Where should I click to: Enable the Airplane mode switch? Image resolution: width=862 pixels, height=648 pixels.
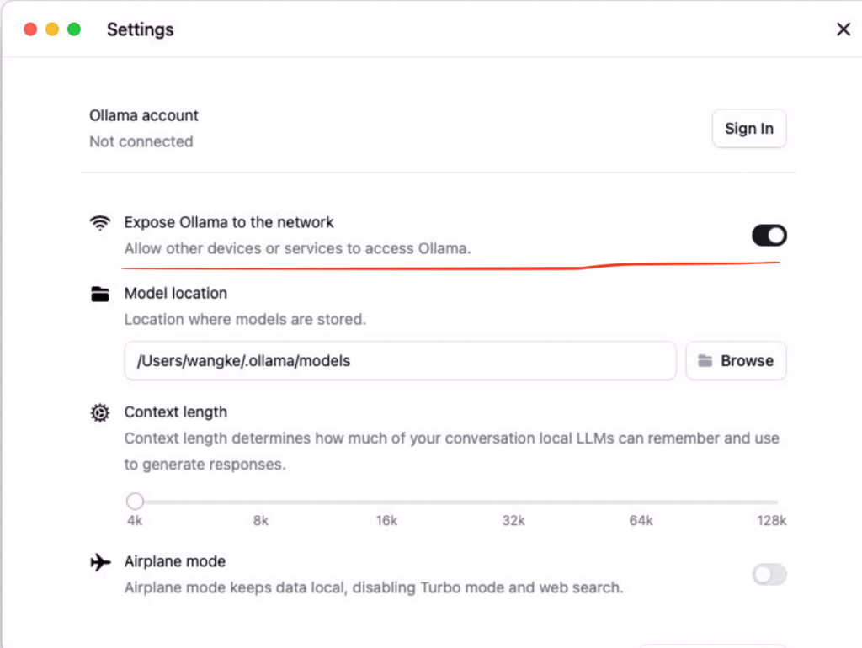tap(769, 574)
